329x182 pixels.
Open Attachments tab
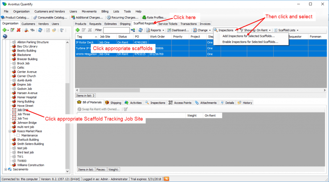coord(206,103)
